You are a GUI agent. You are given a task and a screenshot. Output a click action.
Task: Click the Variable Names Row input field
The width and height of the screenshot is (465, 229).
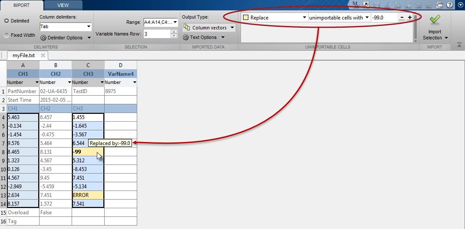(157, 34)
